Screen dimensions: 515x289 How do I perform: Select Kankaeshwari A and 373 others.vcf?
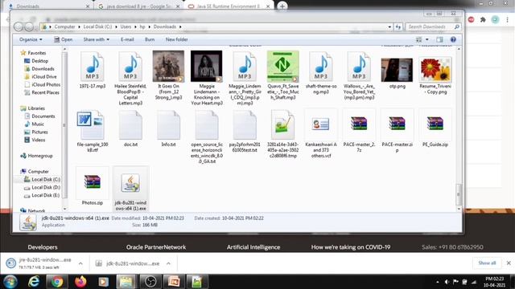321,124
